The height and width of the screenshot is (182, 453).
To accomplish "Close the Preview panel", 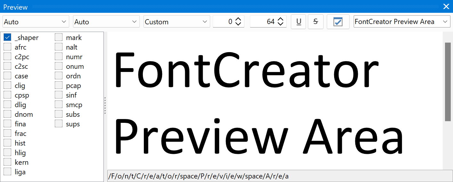I will coord(446,6).
